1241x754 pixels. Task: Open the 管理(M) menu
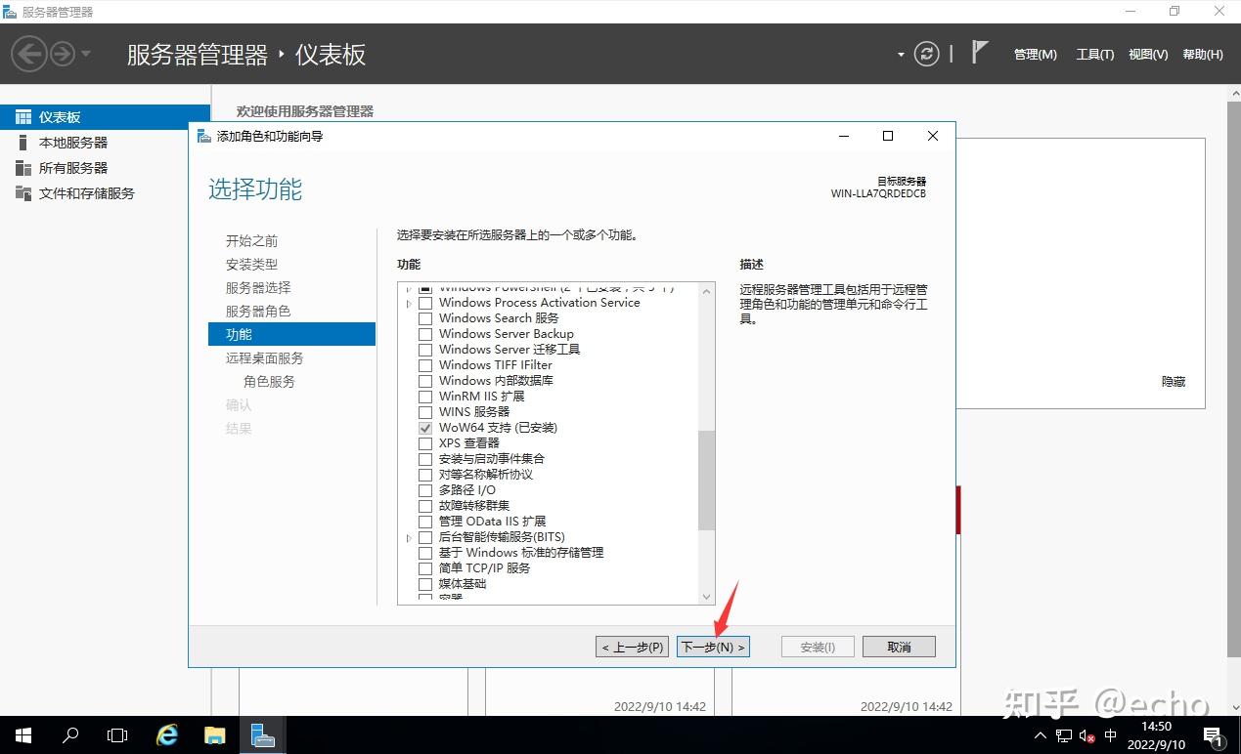1035,55
